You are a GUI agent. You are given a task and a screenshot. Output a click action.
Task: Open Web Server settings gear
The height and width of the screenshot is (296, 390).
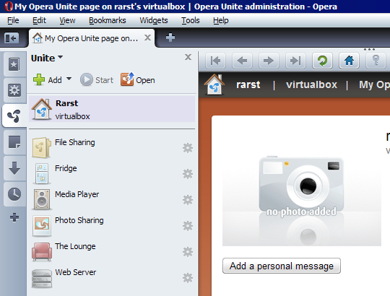click(188, 278)
